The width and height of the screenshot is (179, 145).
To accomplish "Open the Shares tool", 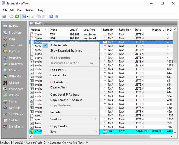I will [x=10, y=101].
